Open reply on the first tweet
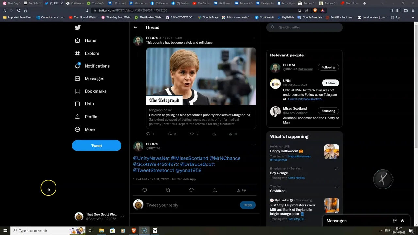The image size is (418, 235). (148, 134)
